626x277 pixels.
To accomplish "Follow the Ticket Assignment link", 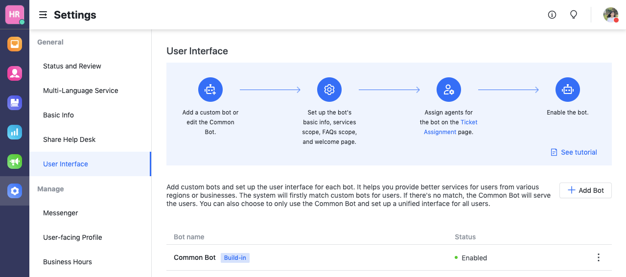I will [x=468, y=122].
